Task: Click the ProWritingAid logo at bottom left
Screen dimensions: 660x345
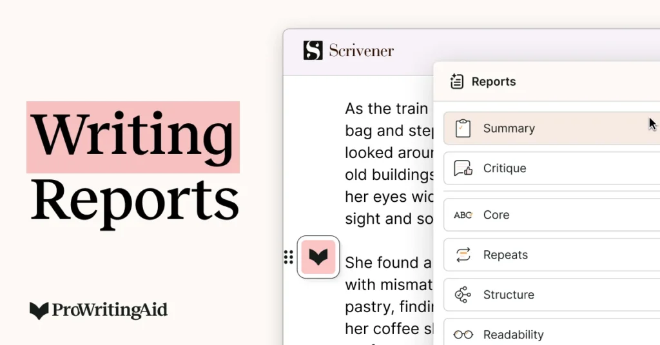Action: pyautogui.click(x=99, y=310)
